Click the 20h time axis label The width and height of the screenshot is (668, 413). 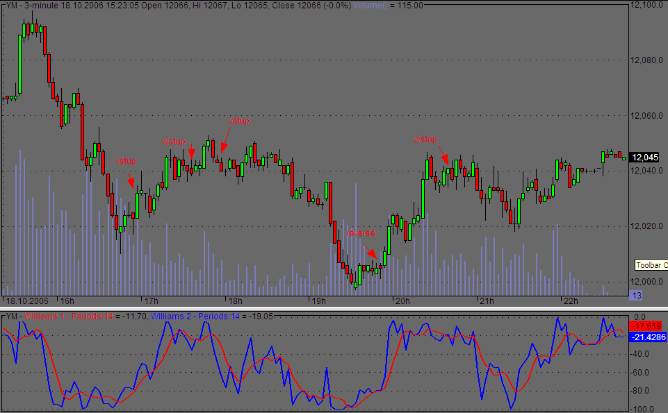pyautogui.click(x=402, y=301)
